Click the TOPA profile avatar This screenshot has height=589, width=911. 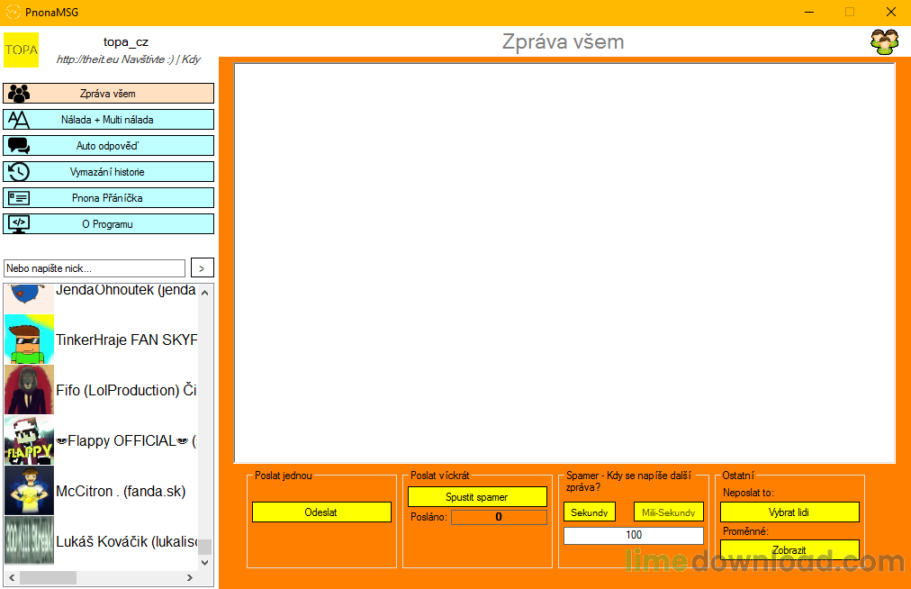point(22,50)
